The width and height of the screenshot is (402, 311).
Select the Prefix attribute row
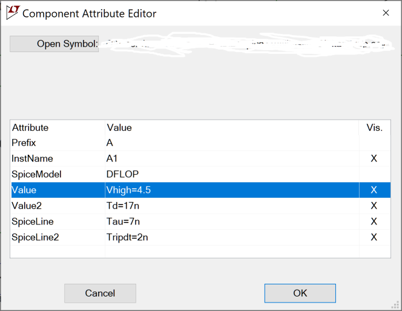[201, 143]
